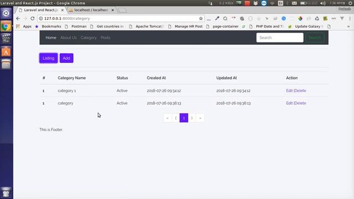354x199 pixels.
Task: Select page 1 in pagination
Action: click(x=184, y=118)
